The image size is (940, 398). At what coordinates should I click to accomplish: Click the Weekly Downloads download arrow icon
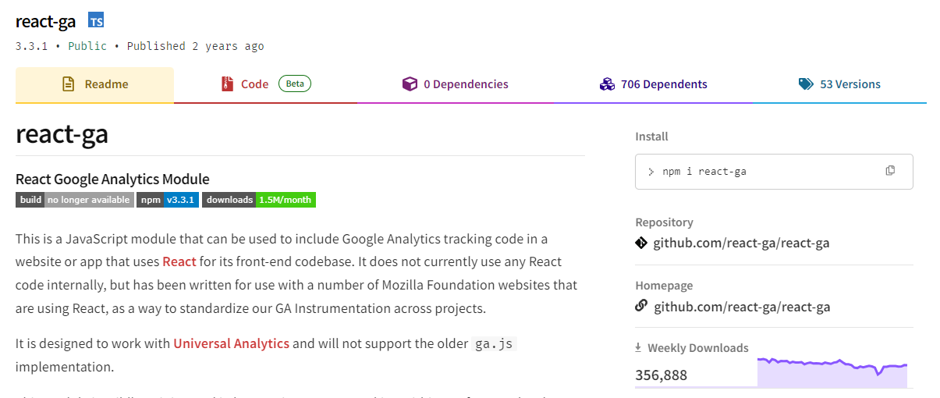pyautogui.click(x=638, y=348)
